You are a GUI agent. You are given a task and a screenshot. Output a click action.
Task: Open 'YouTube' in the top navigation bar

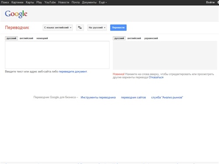[50, 3]
